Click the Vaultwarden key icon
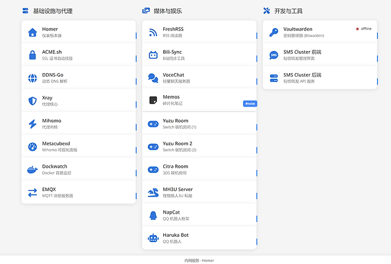Viewport: 391px width, 264px height. 274,32
